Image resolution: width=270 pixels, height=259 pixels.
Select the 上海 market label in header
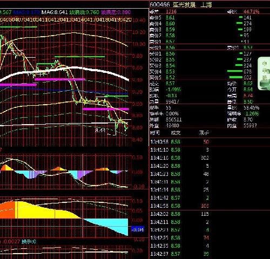pos(206,4)
